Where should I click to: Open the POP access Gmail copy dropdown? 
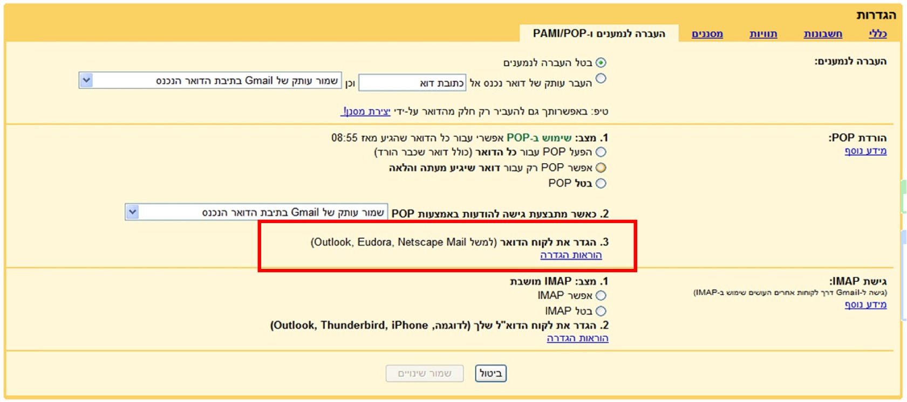(x=256, y=212)
